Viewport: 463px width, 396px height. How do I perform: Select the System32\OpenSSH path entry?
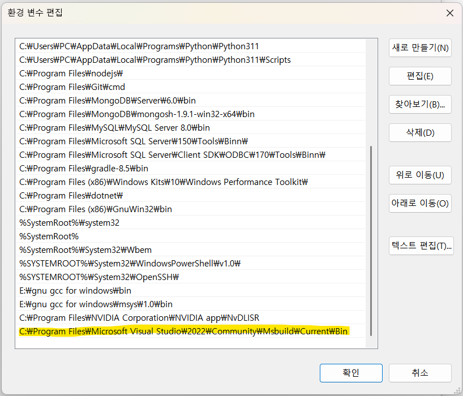click(x=190, y=277)
